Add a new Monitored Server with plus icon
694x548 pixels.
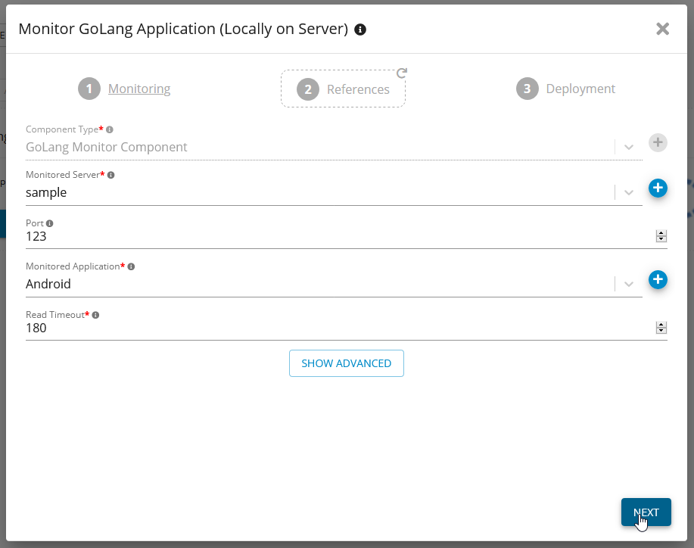point(658,188)
